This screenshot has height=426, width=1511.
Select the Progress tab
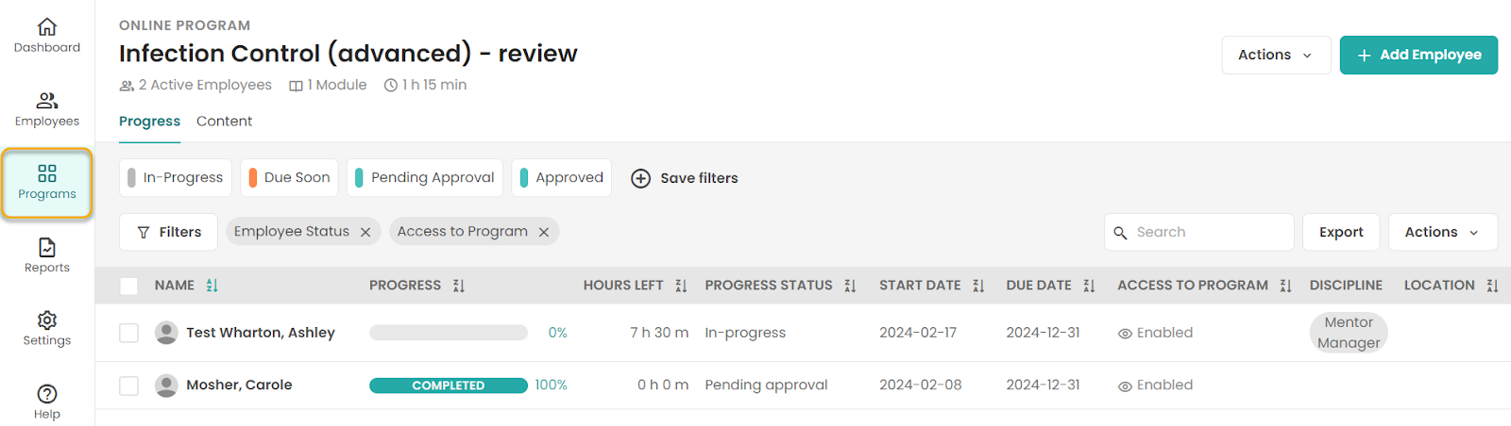point(149,122)
